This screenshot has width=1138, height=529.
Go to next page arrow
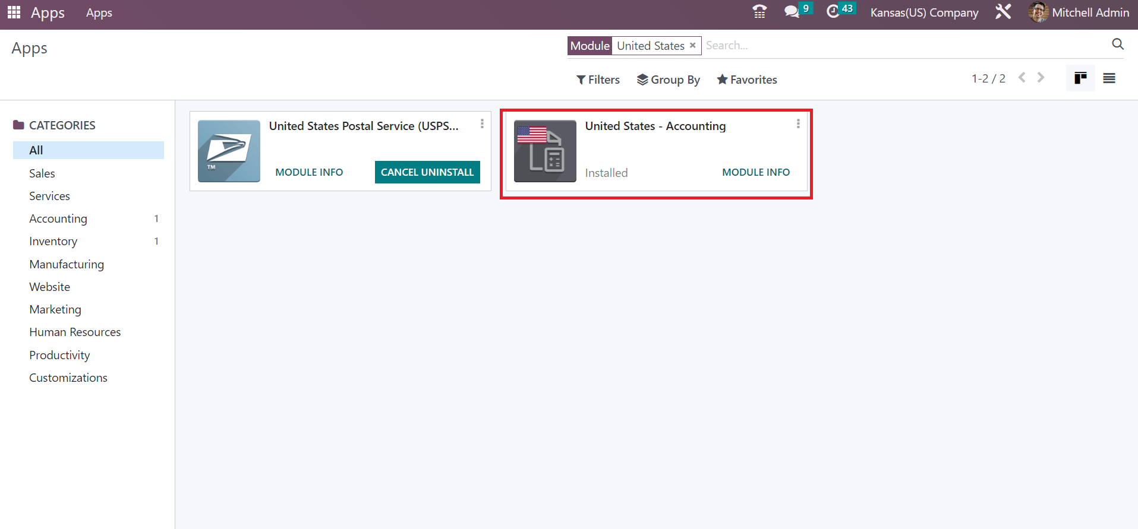click(x=1041, y=78)
